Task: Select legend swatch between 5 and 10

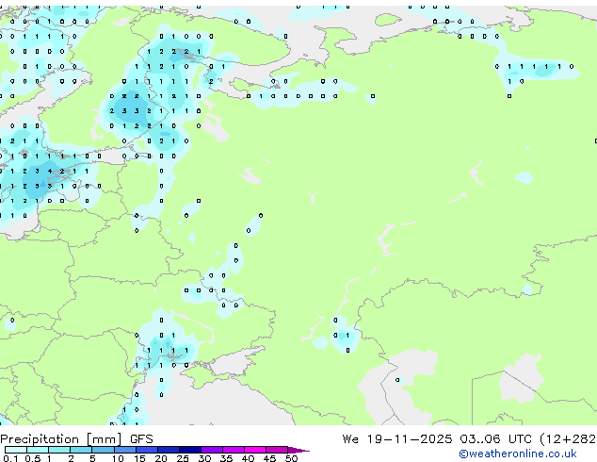Action: click(x=103, y=450)
